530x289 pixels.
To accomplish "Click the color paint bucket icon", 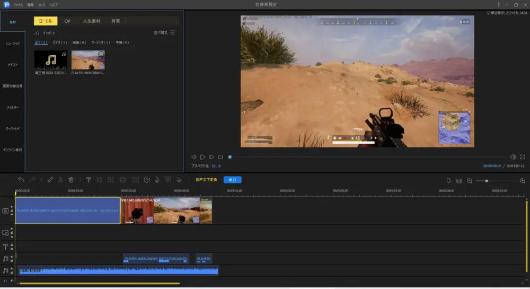I will [x=179, y=180].
